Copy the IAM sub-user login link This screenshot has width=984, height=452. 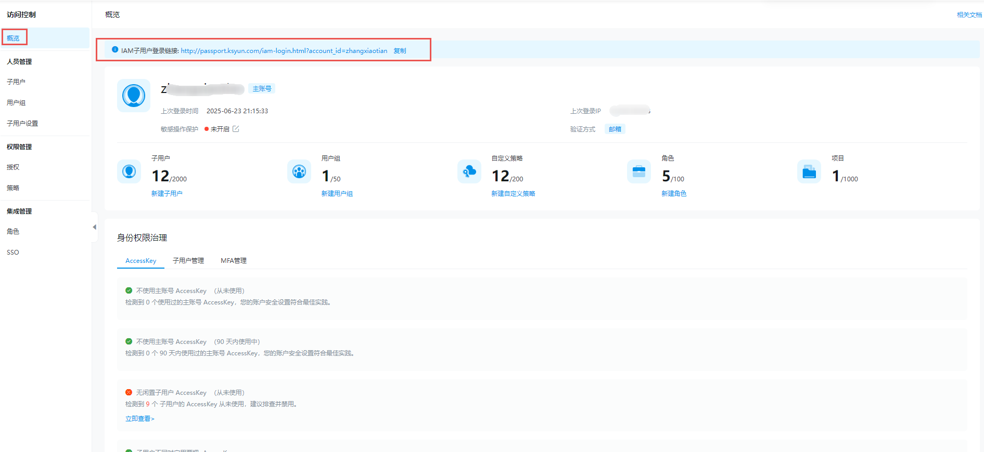tap(400, 51)
